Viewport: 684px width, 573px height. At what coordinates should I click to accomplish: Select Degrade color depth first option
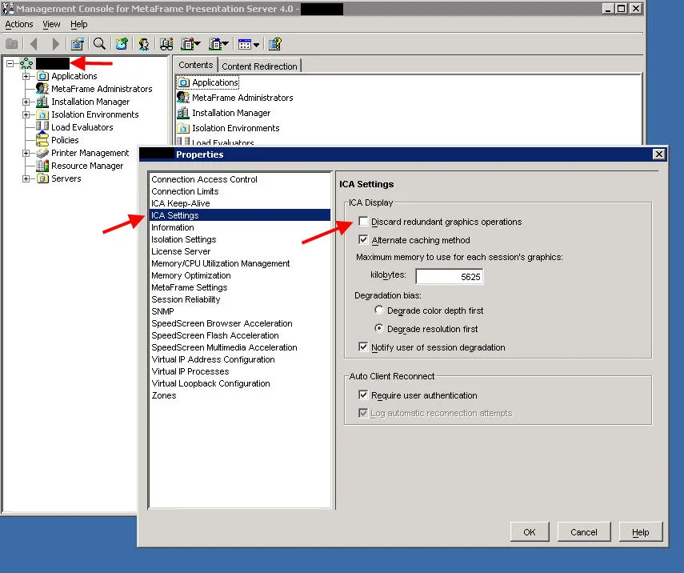[x=378, y=310]
